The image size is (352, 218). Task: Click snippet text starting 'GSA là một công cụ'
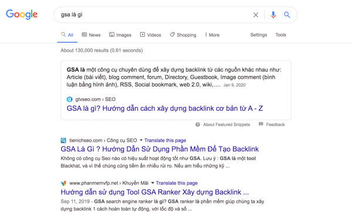[x=174, y=77]
